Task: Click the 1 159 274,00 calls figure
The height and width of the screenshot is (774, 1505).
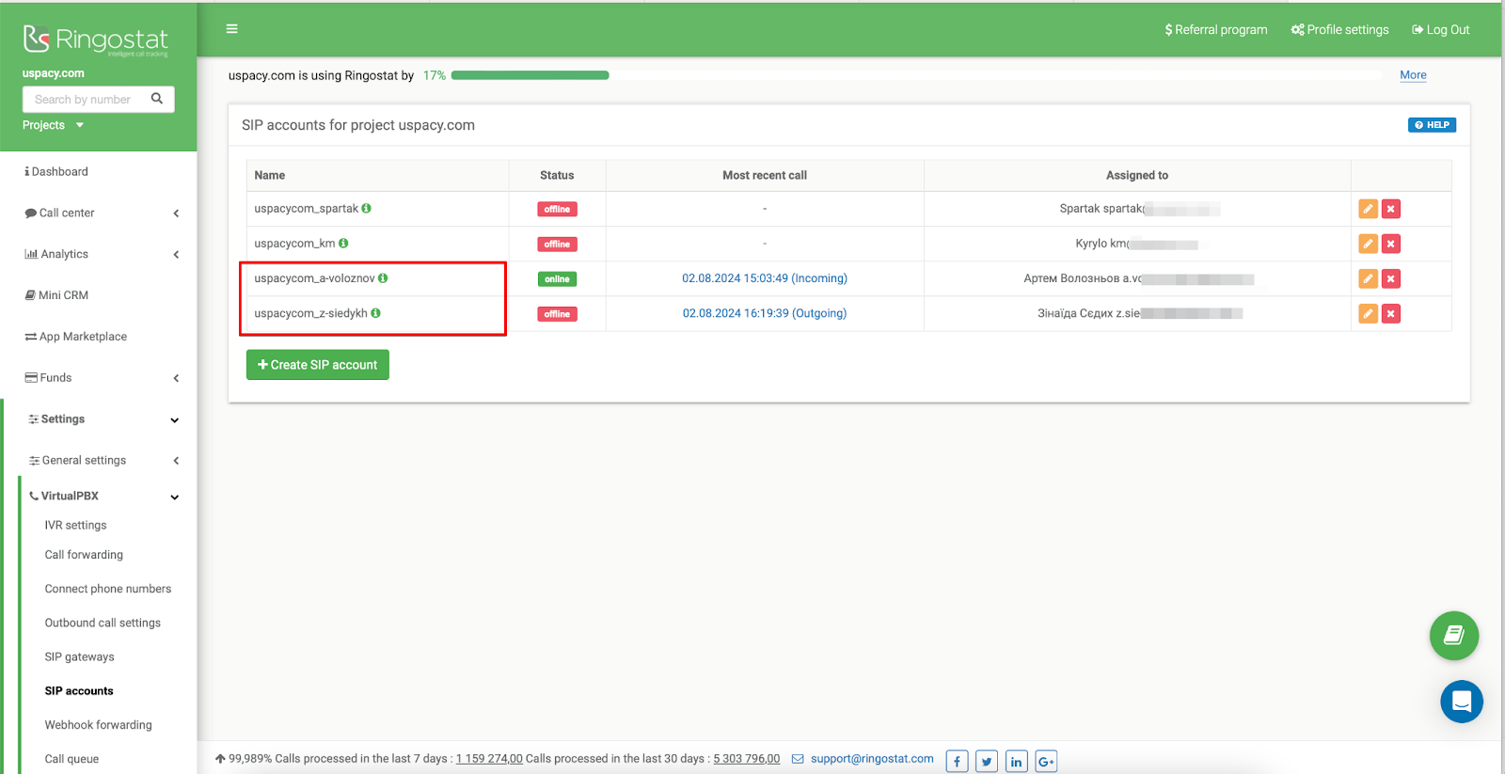Action: coord(489,759)
